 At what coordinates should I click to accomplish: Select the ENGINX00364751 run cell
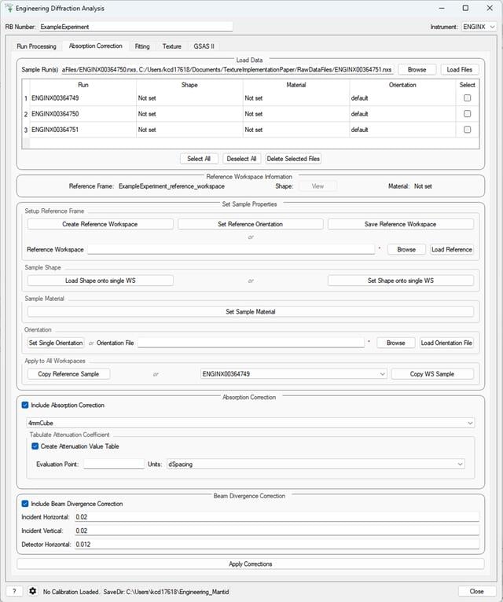point(83,130)
